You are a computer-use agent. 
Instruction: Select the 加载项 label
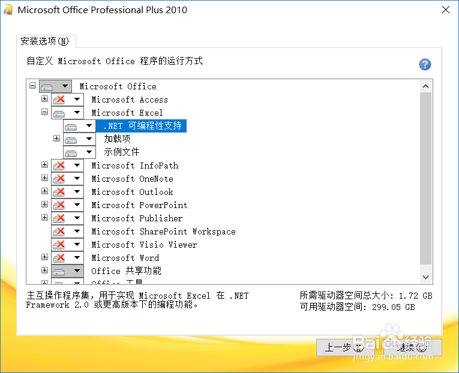coord(117,139)
